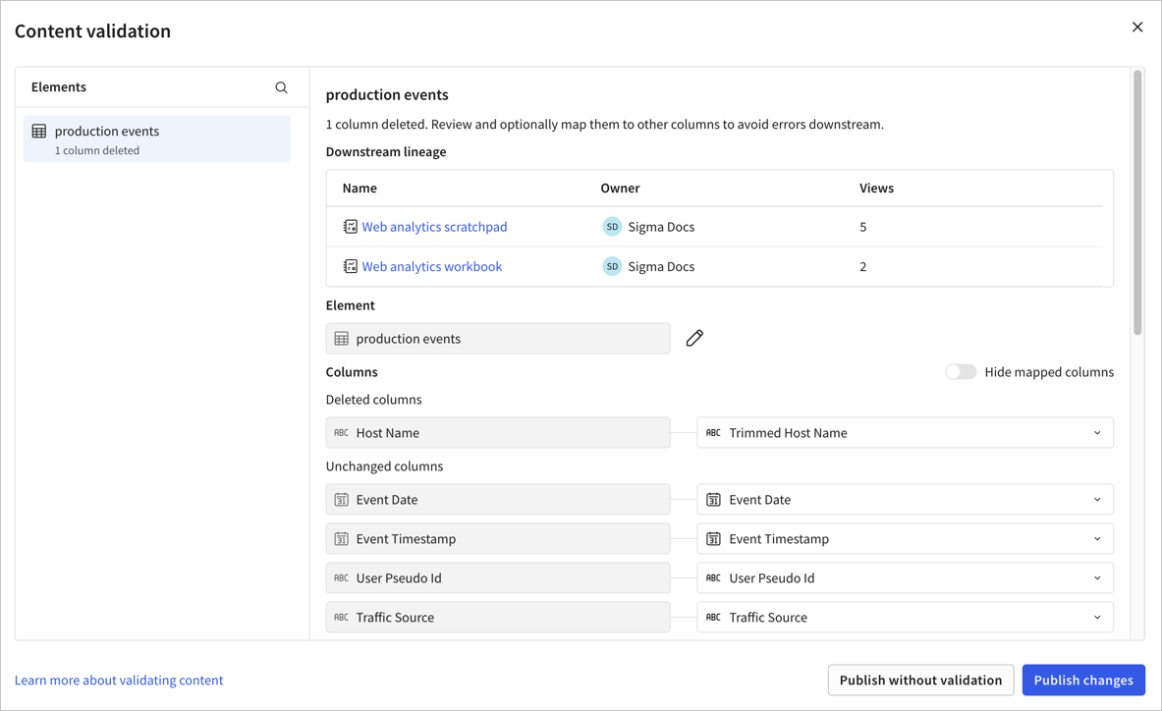Click the calendar icon on Event Date deleted column
Image resolution: width=1162 pixels, height=711 pixels.
click(x=342, y=499)
